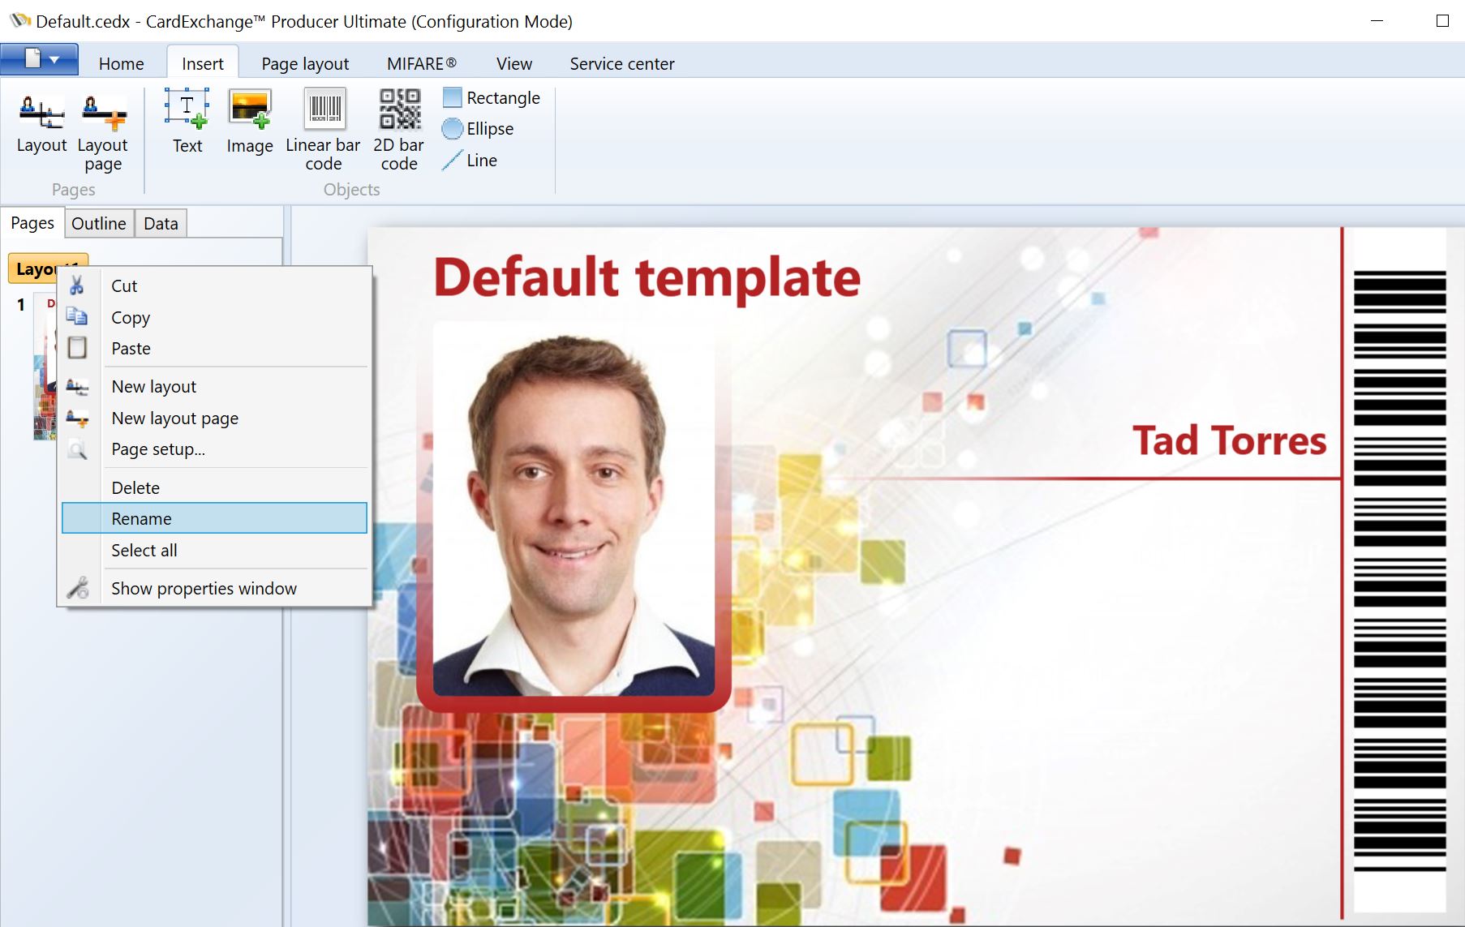
Task: Click wrench icon for properties window
Action: tap(77, 588)
